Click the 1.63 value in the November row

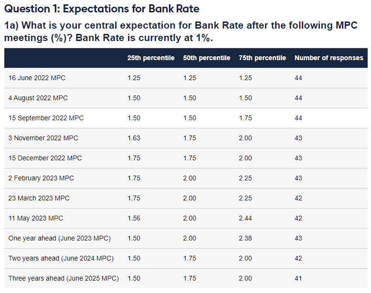134,138
